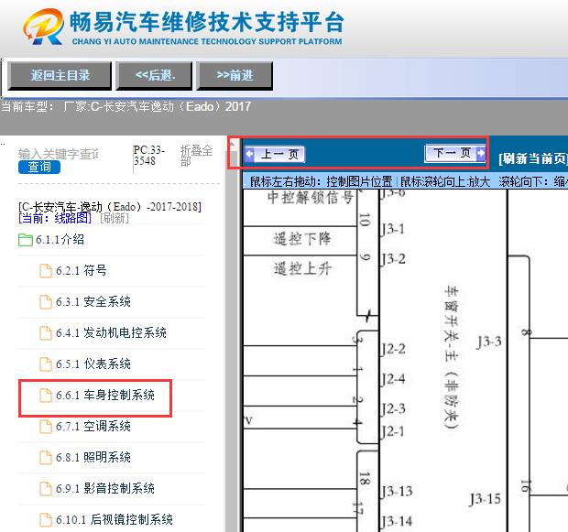Click the page icon beside 6.3.1 安全系统
Screen dimensions: 568x532
[x=46, y=302]
